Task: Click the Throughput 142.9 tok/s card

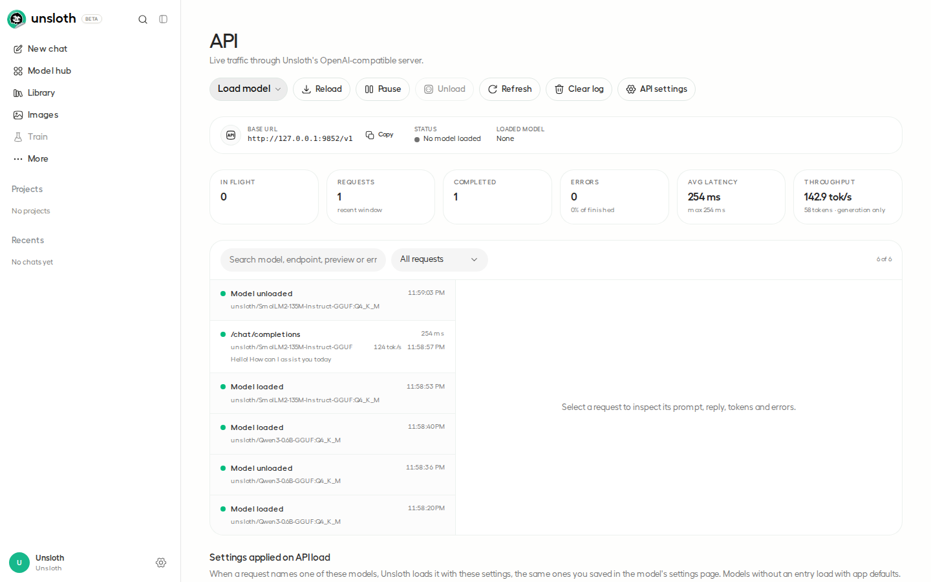Action: point(848,197)
